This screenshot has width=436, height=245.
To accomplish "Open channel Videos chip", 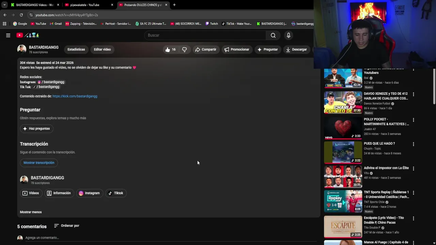I will click(31, 193).
